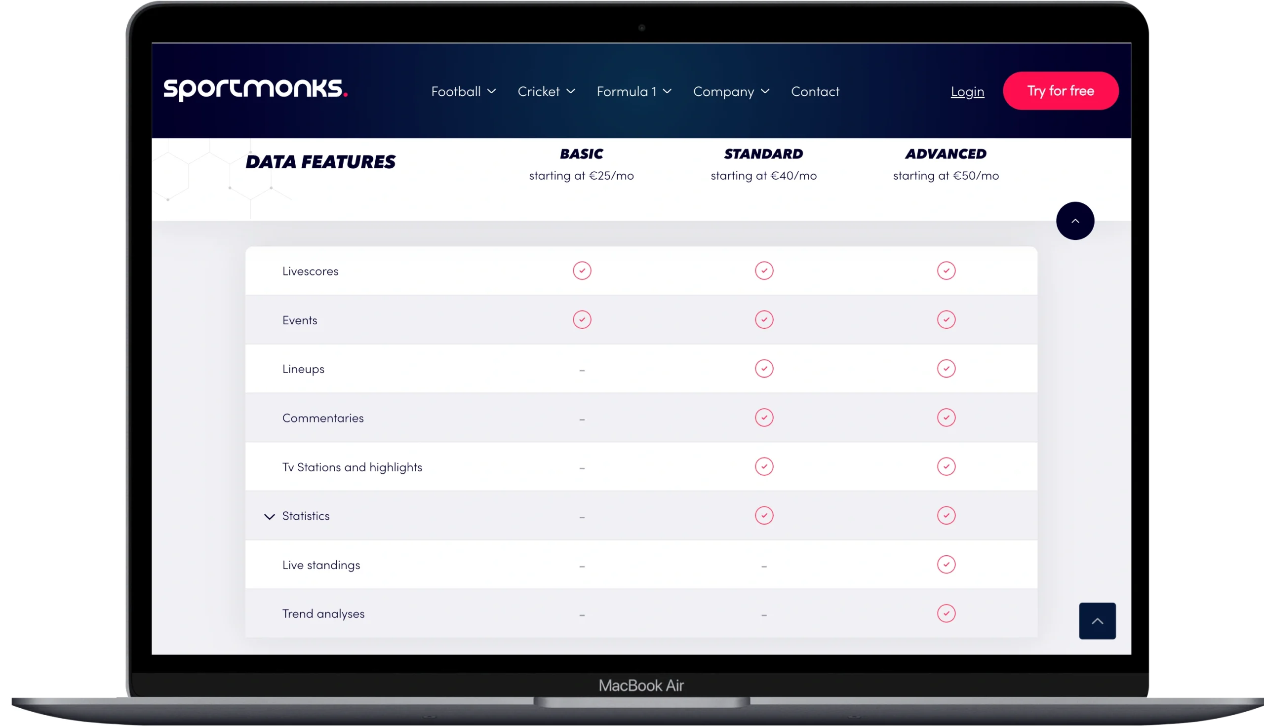Click the Live standings row label
The height and width of the screenshot is (726, 1264).
321,565
